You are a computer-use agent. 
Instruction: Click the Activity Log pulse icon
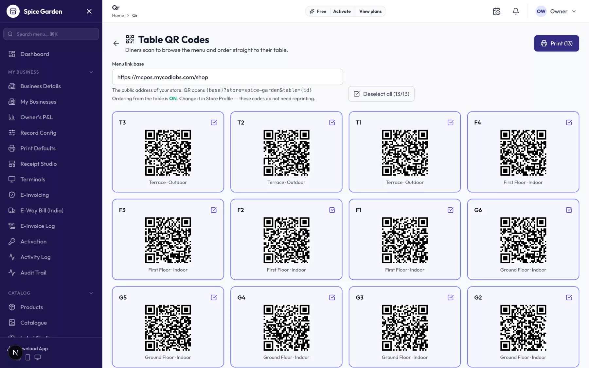click(12, 257)
